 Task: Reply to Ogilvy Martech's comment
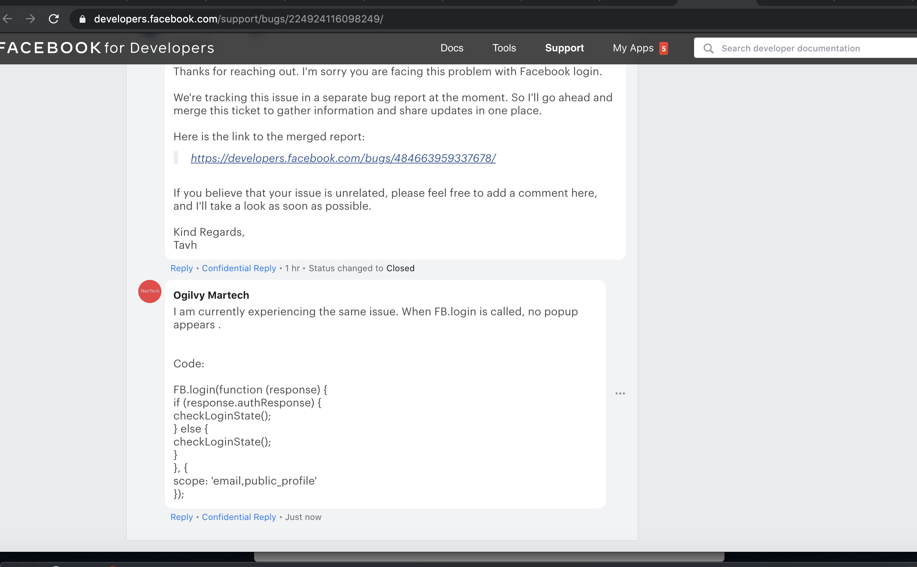(x=182, y=517)
